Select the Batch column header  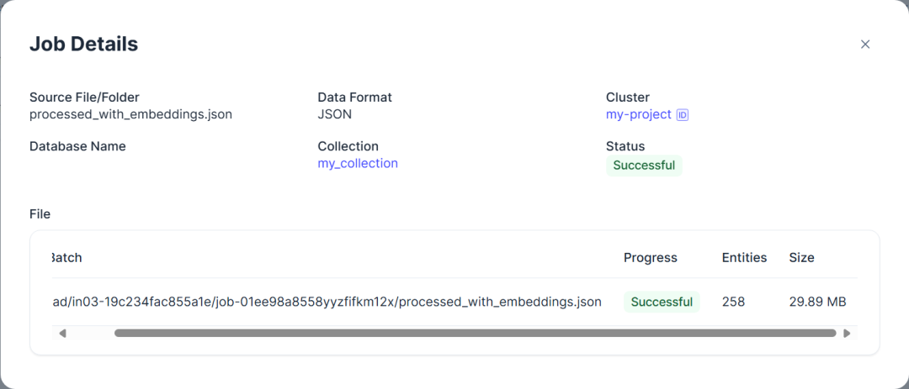(66, 258)
